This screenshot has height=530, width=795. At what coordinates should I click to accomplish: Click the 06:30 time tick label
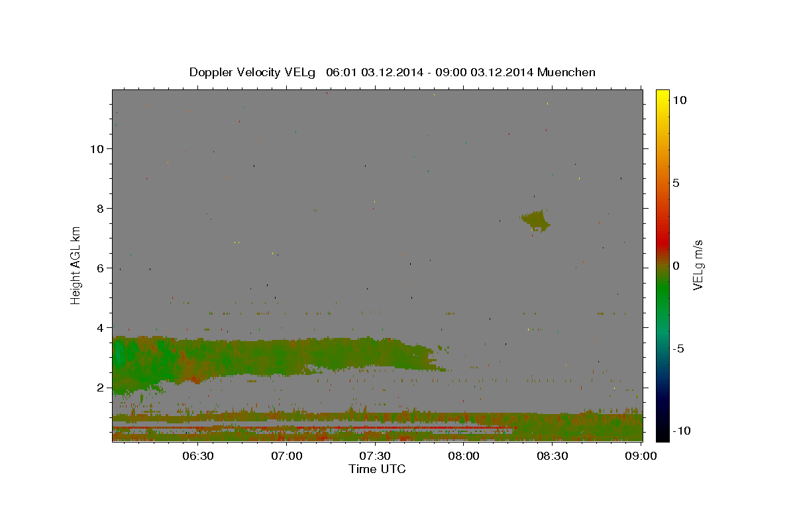[198, 456]
